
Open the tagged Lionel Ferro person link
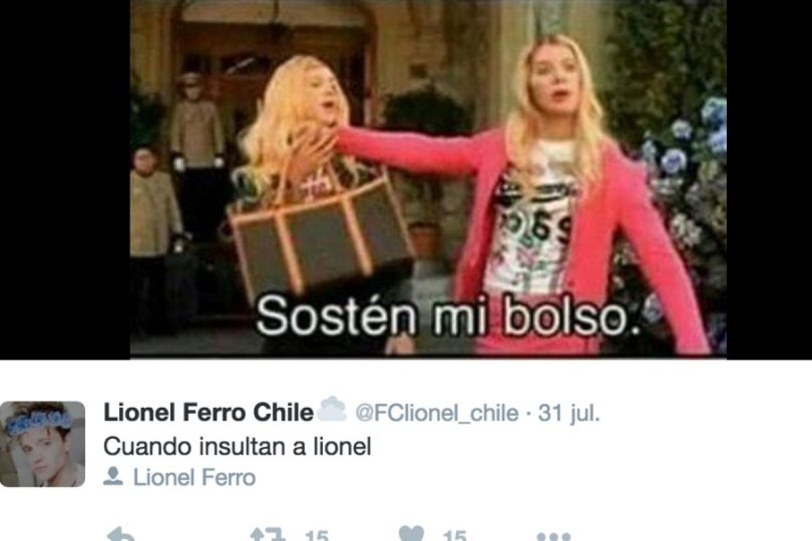click(195, 478)
